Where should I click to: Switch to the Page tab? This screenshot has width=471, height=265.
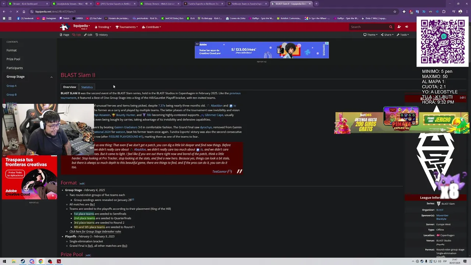coord(64,35)
